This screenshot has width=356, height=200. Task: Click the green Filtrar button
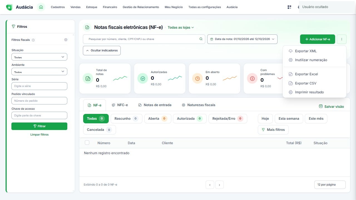(x=39, y=126)
